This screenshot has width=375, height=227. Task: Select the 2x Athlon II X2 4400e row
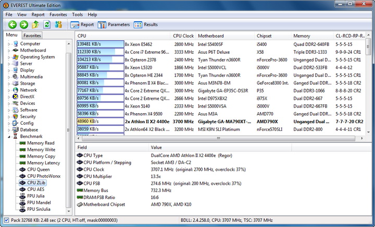[221, 122]
